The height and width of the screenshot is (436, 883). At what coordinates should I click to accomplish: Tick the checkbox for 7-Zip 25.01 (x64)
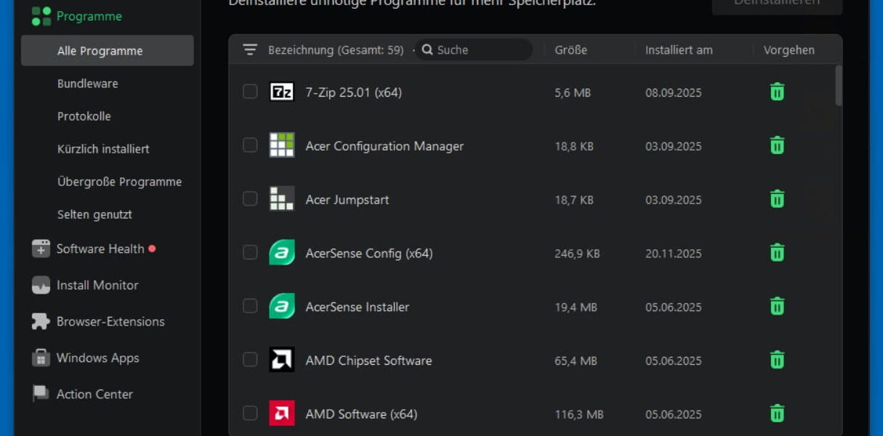coord(250,92)
